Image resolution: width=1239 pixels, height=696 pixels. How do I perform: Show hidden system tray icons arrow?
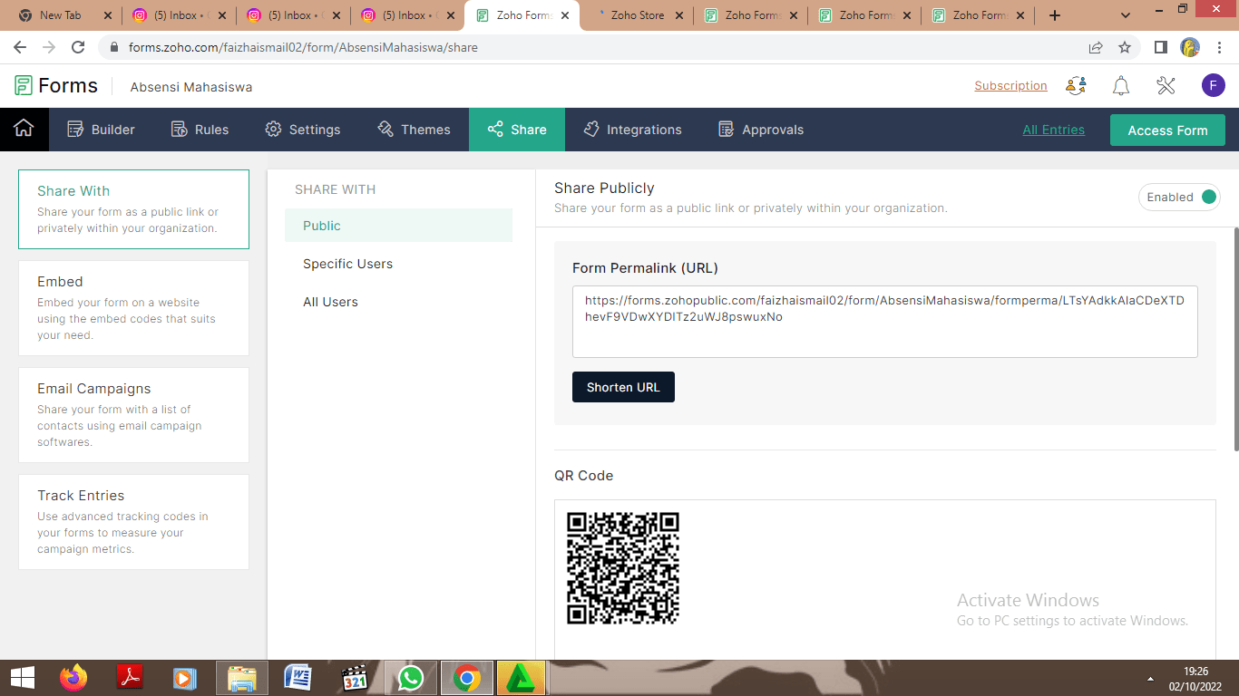point(1150,679)
